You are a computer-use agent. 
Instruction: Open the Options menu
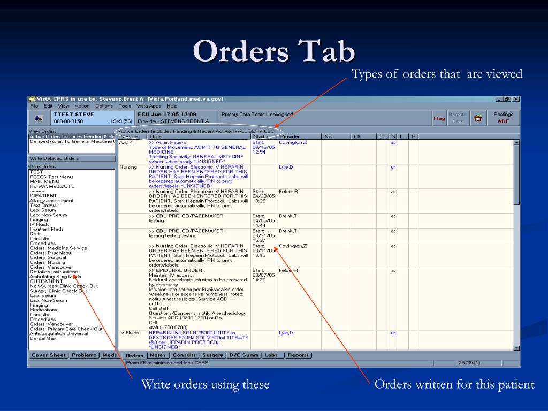[104, 106]
